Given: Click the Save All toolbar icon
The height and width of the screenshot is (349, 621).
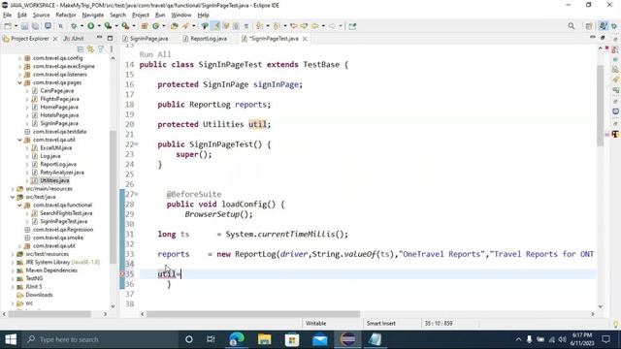Looking at the screenshot, I should click(x=35, y=26).
